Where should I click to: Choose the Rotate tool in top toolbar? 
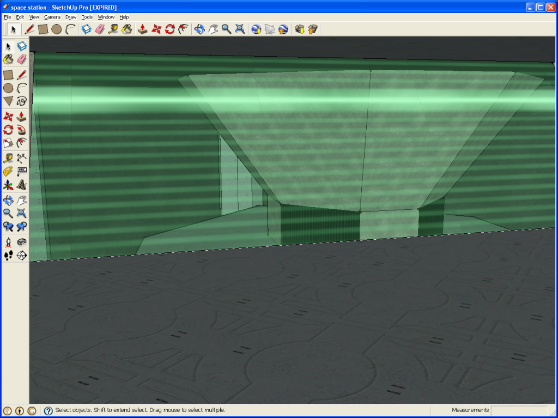170,29
